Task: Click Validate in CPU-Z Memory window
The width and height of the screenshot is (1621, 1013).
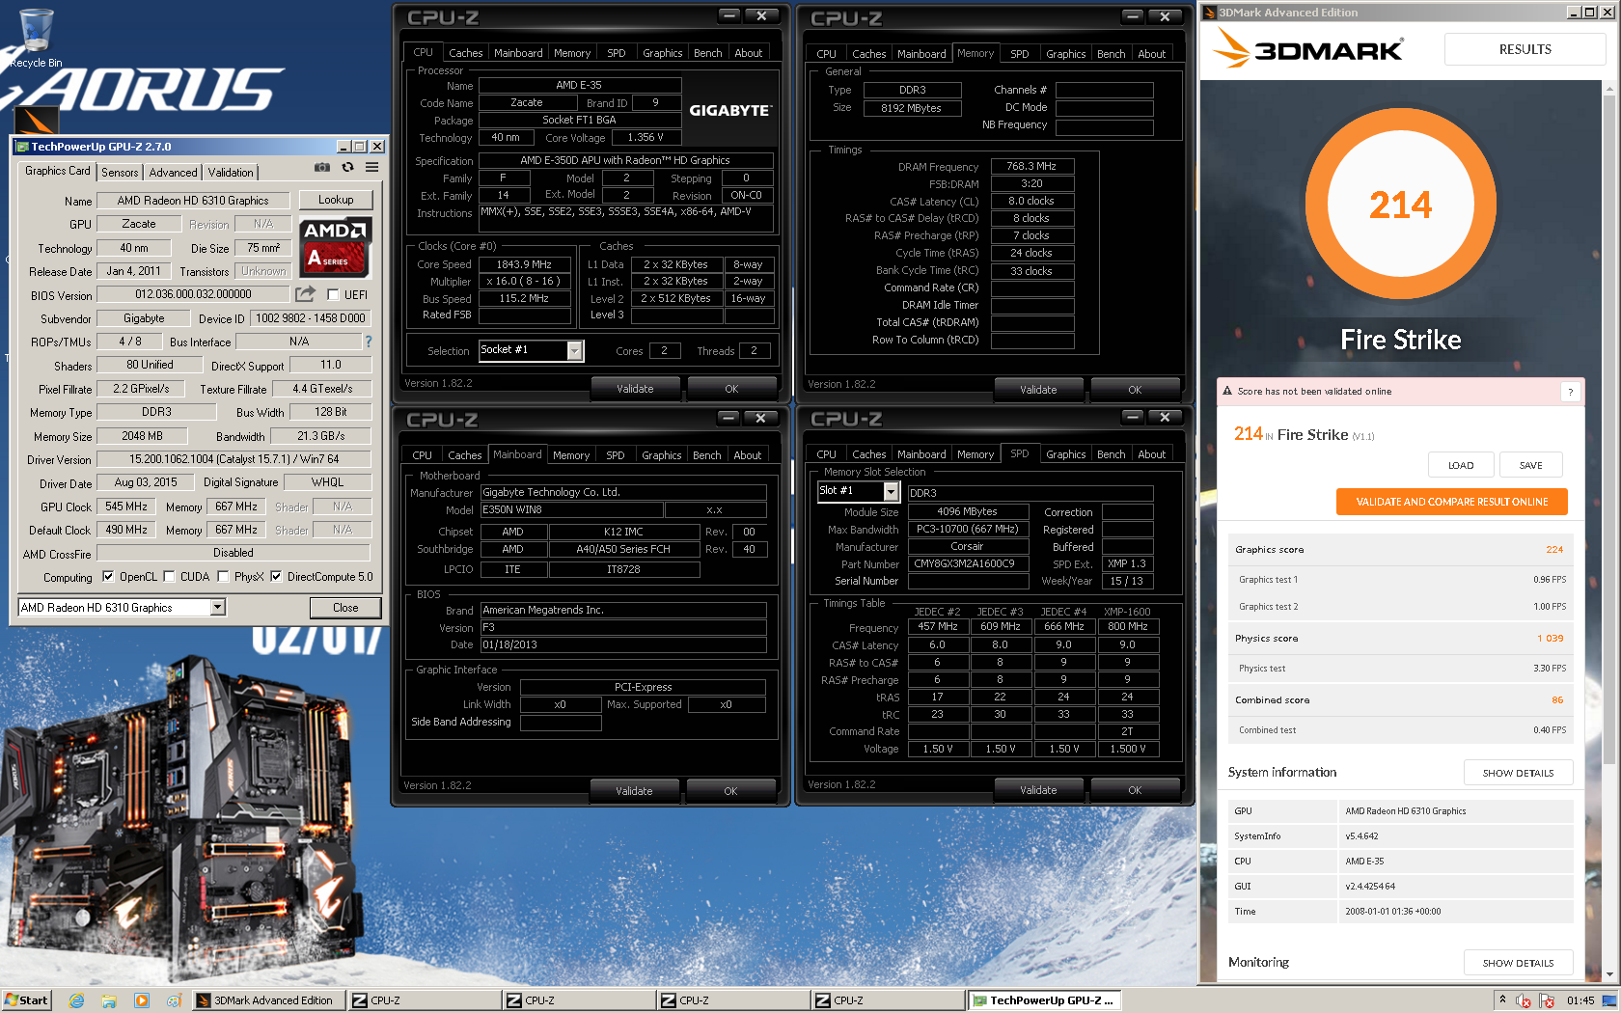Action: tap(1038, 390)
